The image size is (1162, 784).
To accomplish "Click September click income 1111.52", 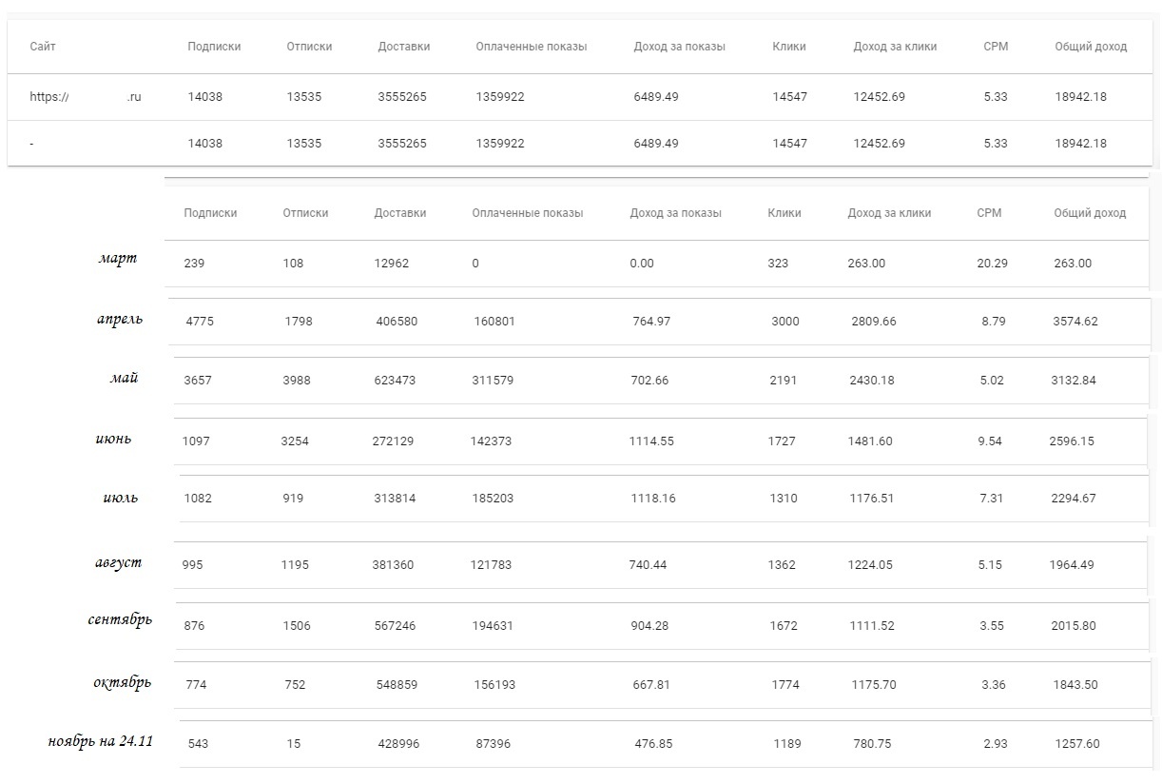I will point(872,626).
